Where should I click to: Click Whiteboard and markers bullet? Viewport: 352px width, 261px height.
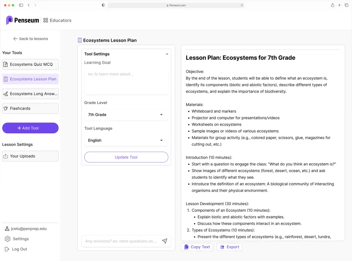point(214,111)
